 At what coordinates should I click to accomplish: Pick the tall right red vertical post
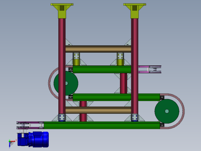click(135, 66)
